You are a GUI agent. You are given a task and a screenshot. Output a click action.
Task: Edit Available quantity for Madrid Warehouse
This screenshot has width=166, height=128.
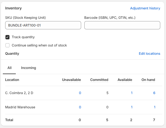[x=132, y=107]
